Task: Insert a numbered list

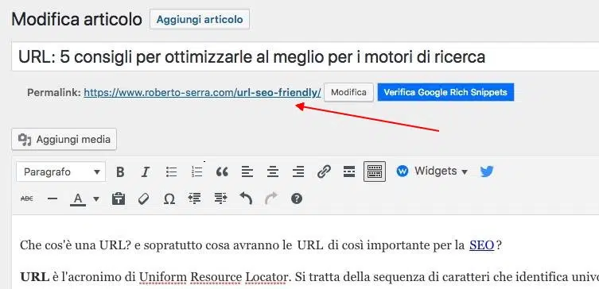Action: pyautogui.click(x=196, y=172)
